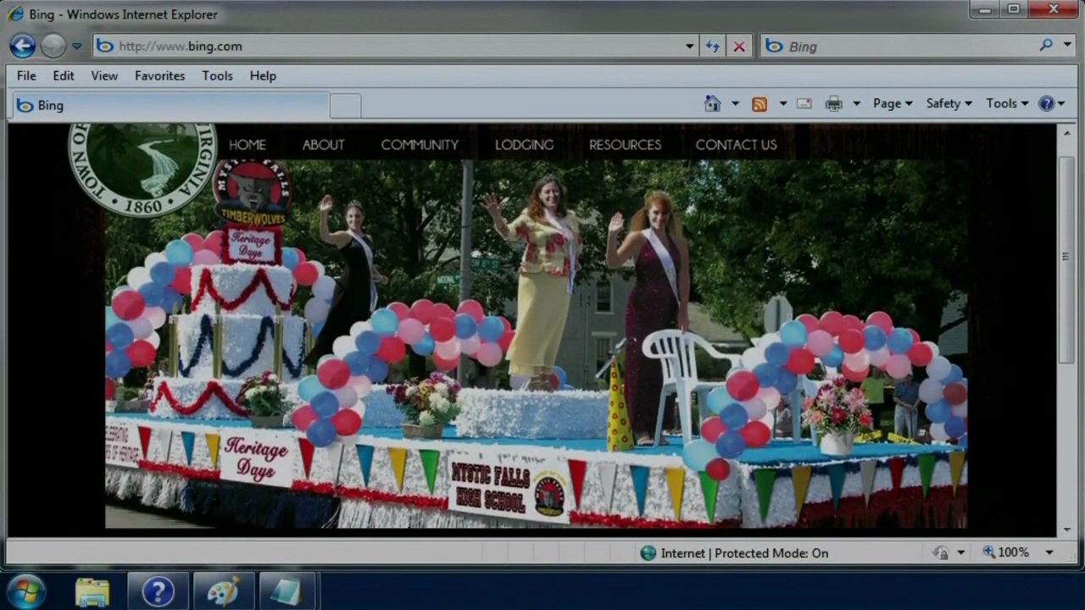The image size is (1085, 610).
Task: Open the Windows Start orb
Action: [x=25, y=591]
